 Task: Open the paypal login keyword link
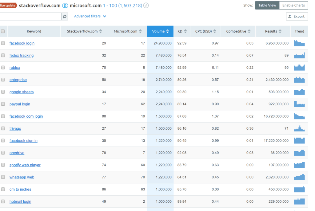click(20, 104)
